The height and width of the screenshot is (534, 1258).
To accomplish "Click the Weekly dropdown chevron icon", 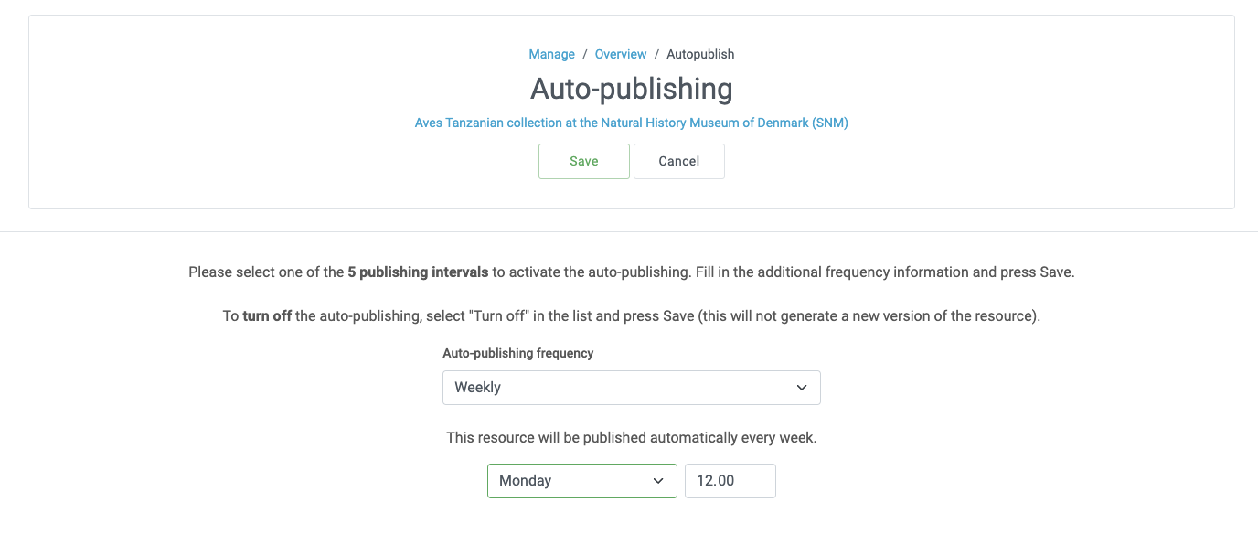I will click(801, 387).
